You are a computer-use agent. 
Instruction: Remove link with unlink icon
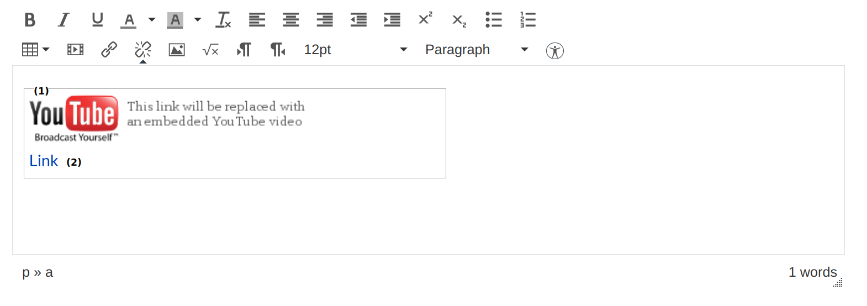143,50
